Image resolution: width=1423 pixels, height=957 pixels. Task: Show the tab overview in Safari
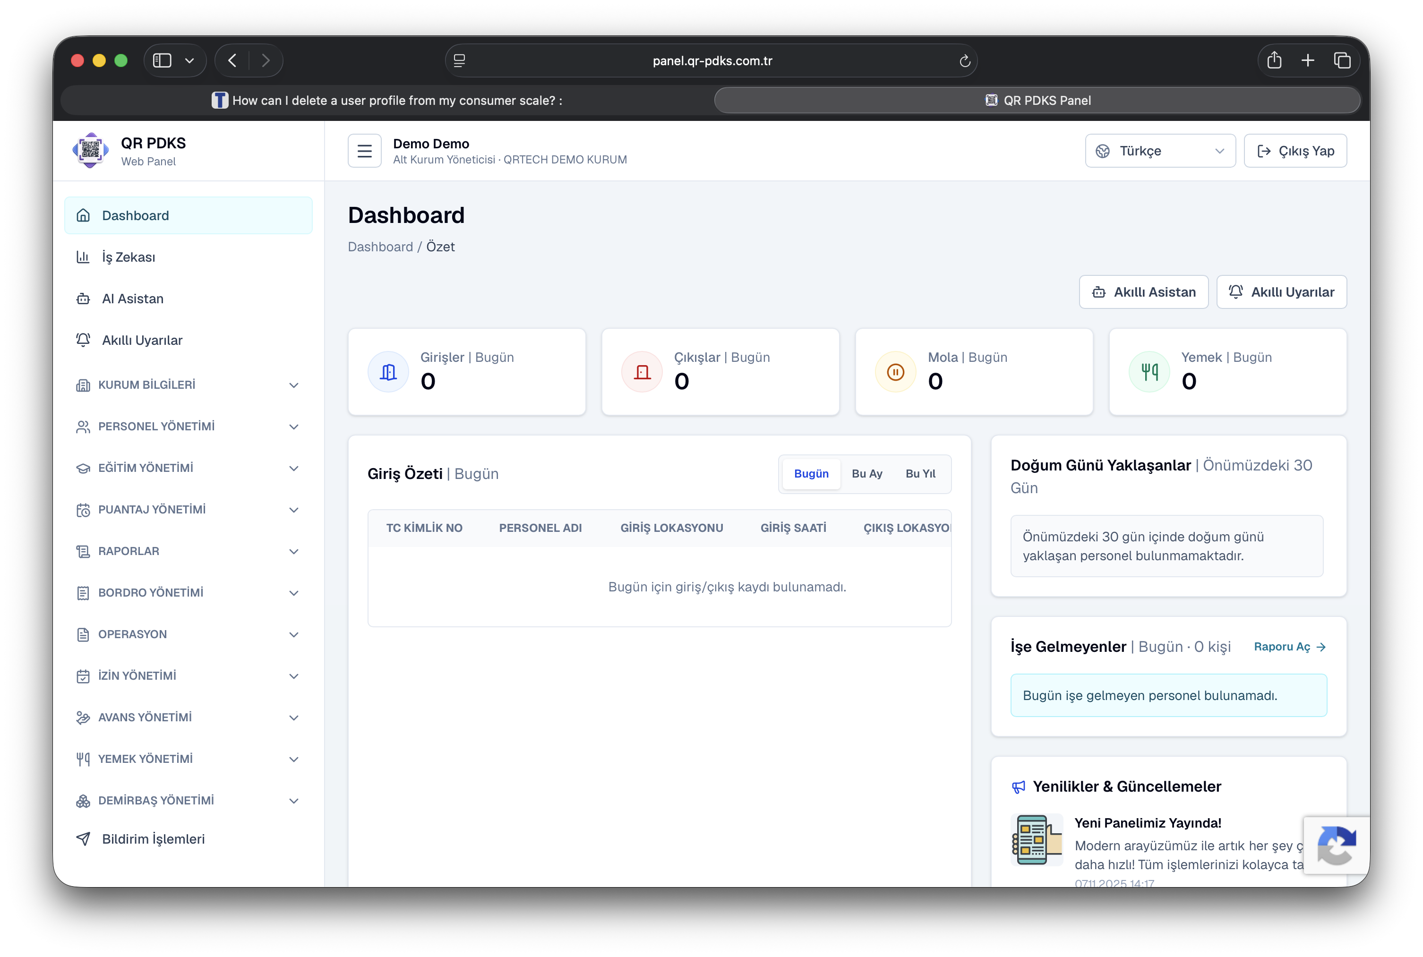[x=1342, y=60]
